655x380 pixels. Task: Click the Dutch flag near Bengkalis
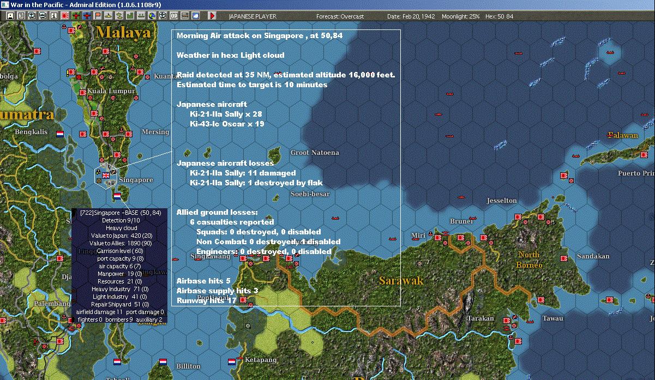(x=60, y=134)
